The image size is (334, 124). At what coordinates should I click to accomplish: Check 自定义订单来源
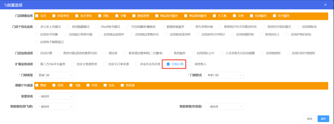pyautogui.click(x=105, y=64)
